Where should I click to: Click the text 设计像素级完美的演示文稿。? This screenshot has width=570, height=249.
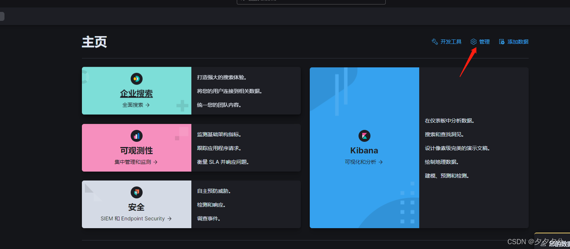458,148
